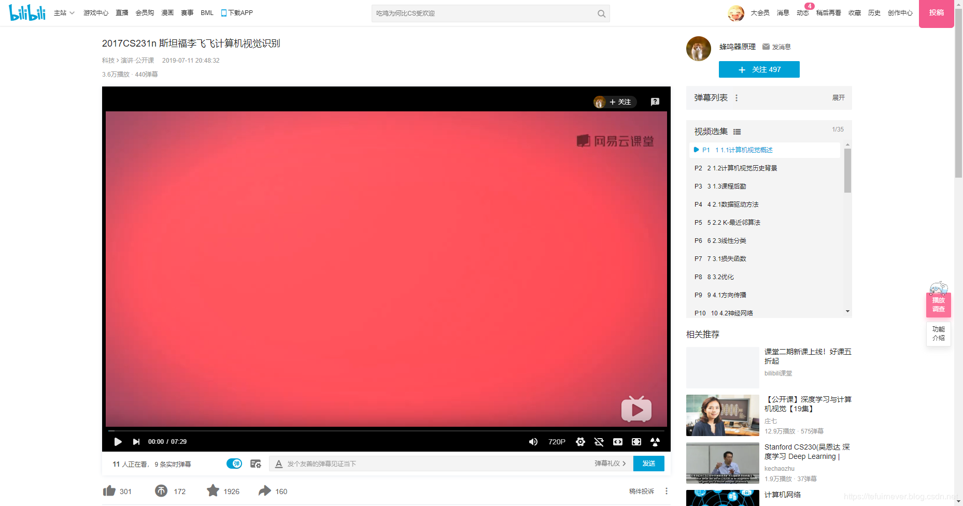
Task: Open the 弹幕礼仪 etiquette link
Action: [x=610, y=464]
